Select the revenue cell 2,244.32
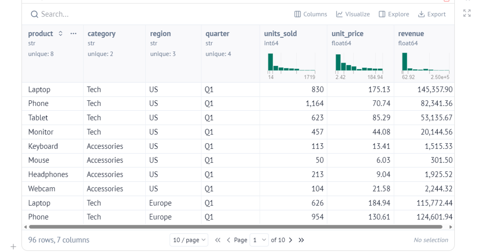Viewport: 483px width, 252px height. [424, 189]
